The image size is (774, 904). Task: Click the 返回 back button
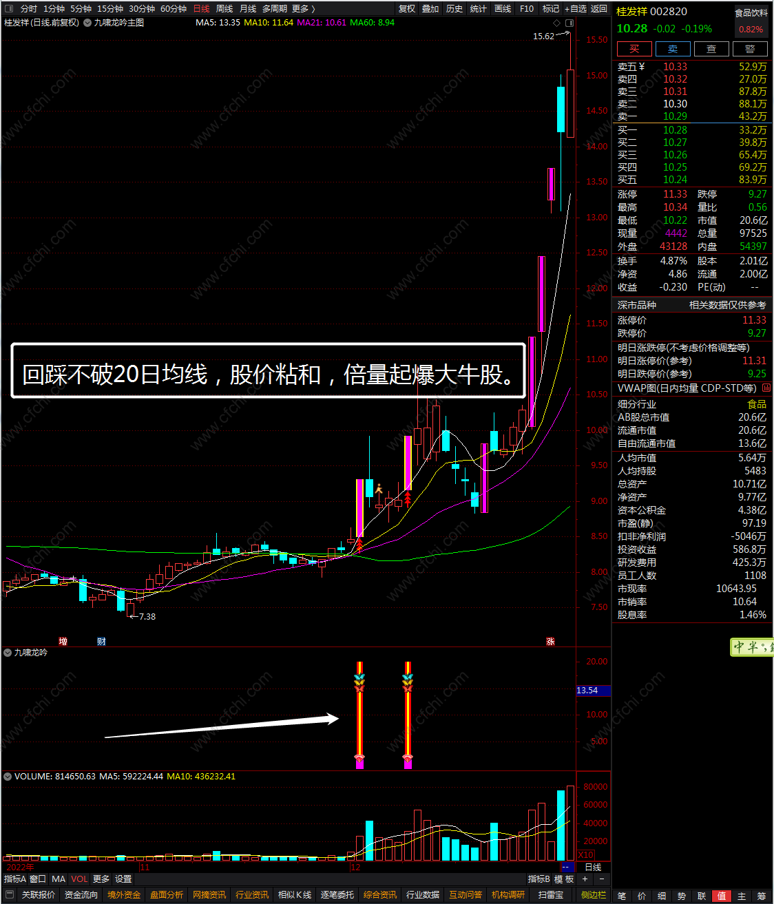(x=599, y=9)
